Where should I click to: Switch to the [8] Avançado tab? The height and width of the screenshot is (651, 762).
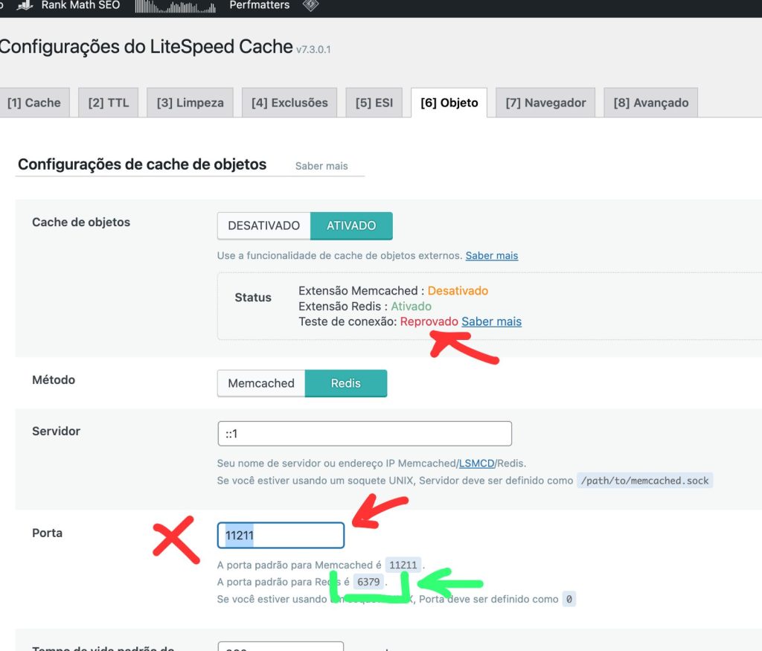pyautogui.click(x=650, y=103)
